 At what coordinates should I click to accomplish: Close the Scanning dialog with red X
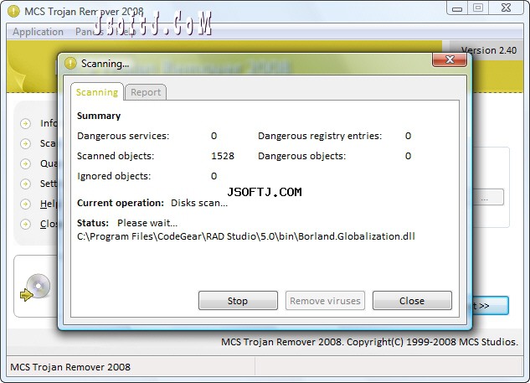450,60
